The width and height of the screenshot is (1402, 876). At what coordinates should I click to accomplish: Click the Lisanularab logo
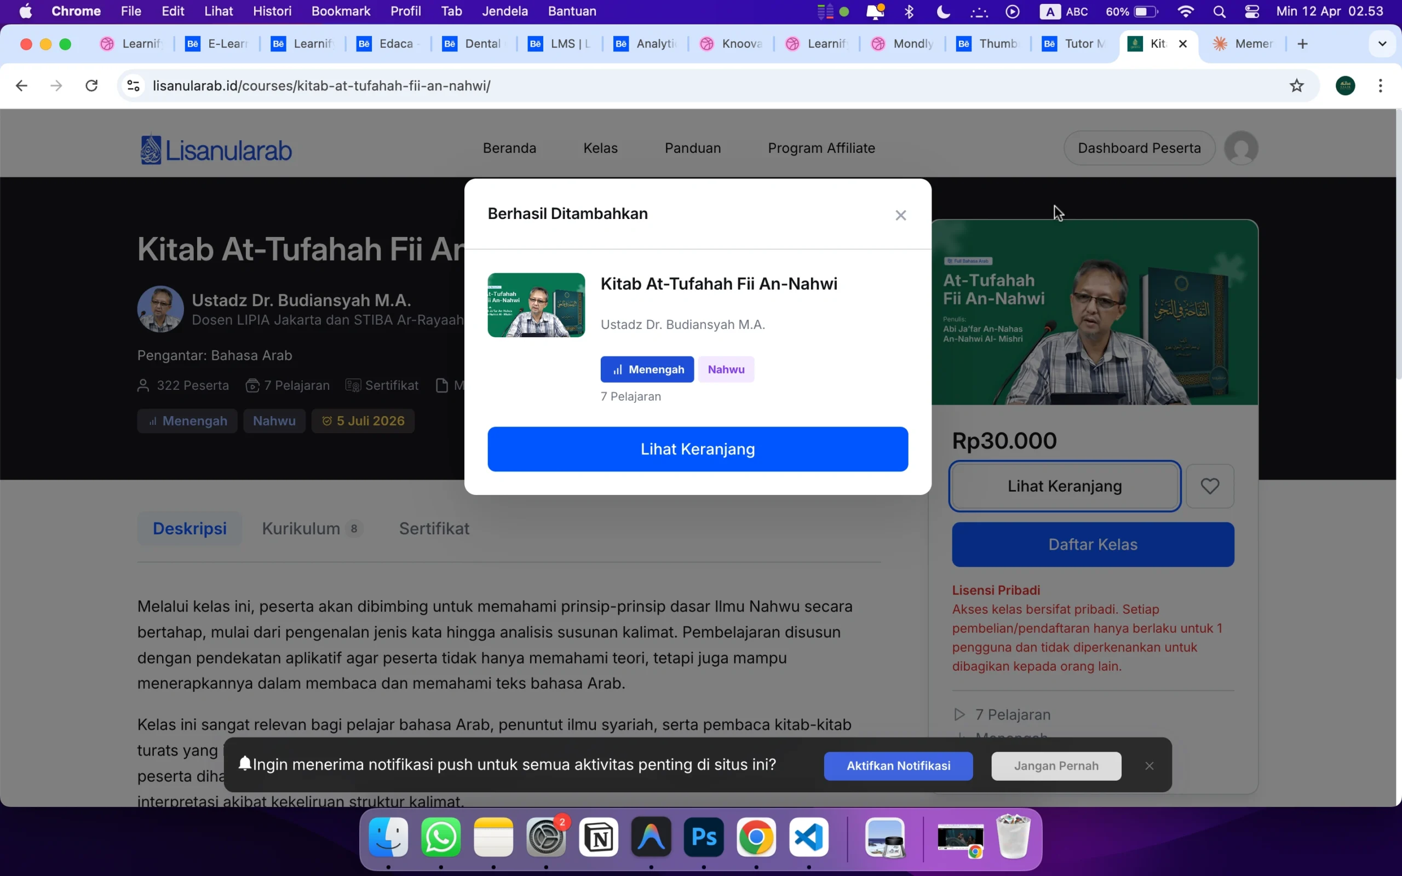coord(215,148)
